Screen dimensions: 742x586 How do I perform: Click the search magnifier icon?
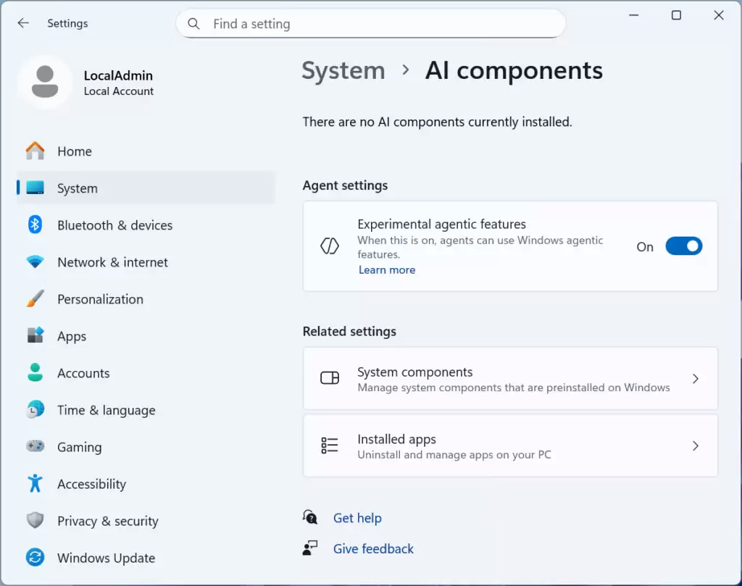[x=193, y=24]
